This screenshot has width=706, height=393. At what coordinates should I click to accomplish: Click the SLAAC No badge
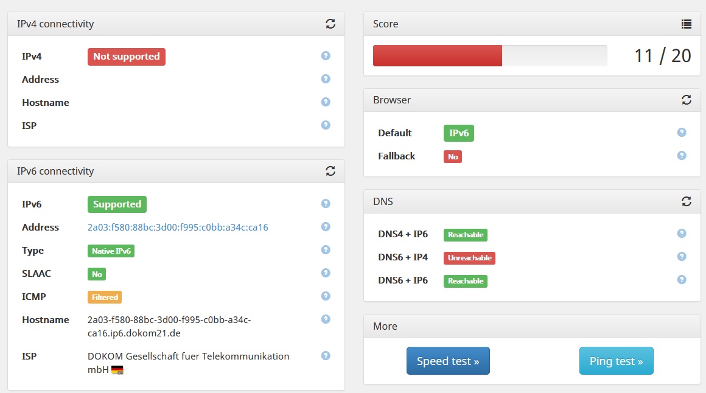tap(97, 274)
